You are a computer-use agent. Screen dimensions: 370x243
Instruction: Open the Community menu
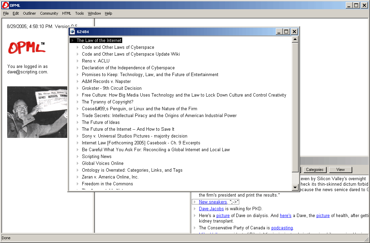49,13
